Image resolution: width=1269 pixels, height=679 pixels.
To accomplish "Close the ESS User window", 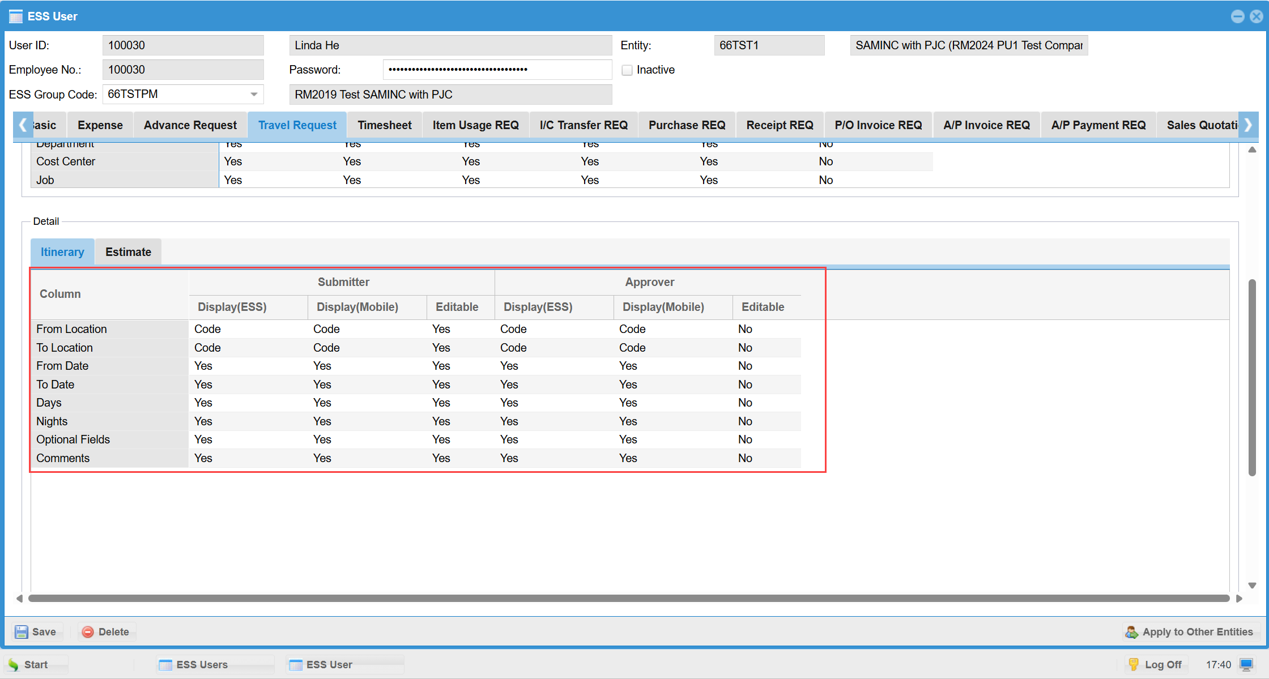I will pos(1257,16).
